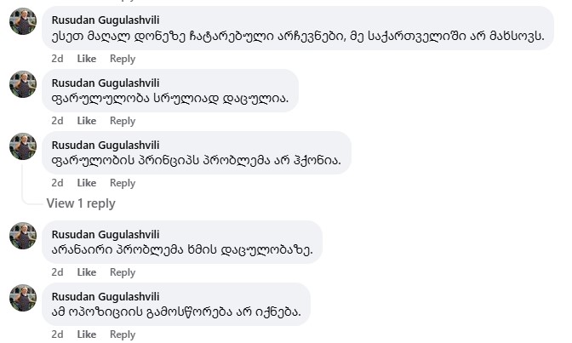The height and width of the screenshot is (343, 572).
Task: Click the second comment's profile avatar
Action: tap(23, 84)
